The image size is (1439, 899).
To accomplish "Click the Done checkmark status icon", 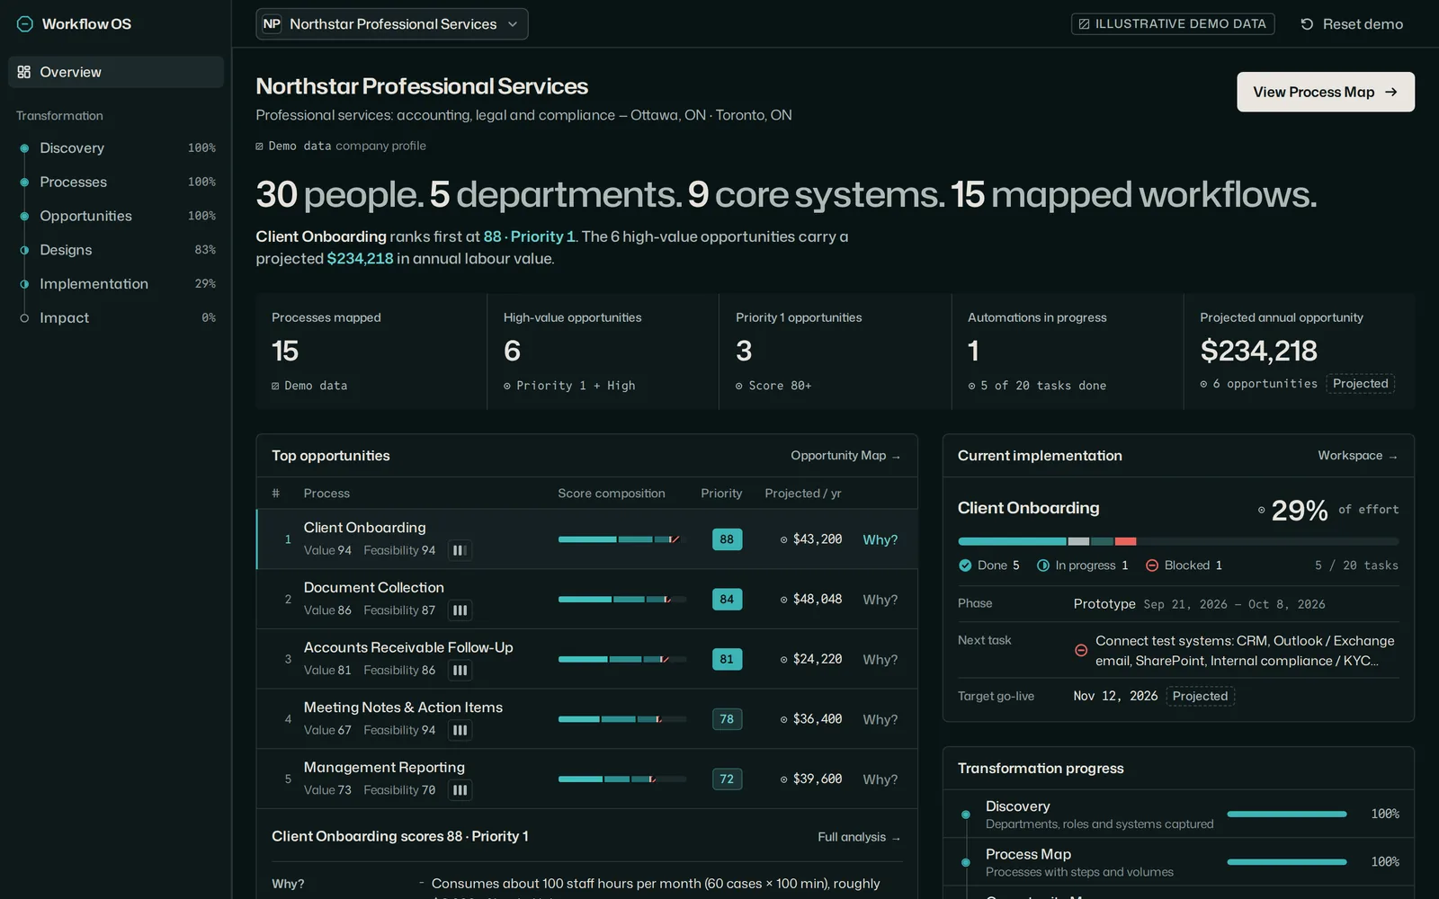I will pyautogui.click(x=965, y=565).
